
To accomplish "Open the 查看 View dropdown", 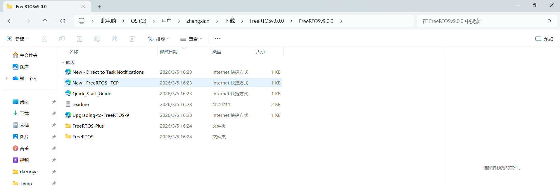I will click(191, 39).
